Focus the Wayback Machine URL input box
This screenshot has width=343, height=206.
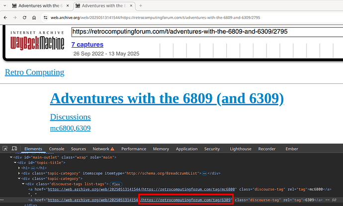tap(207, 32)
